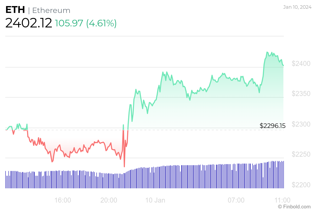The width and height of the screenshot is (316, 211).
Task: Click the lowest dip of the red price line
Action: (x=124, y=167)
